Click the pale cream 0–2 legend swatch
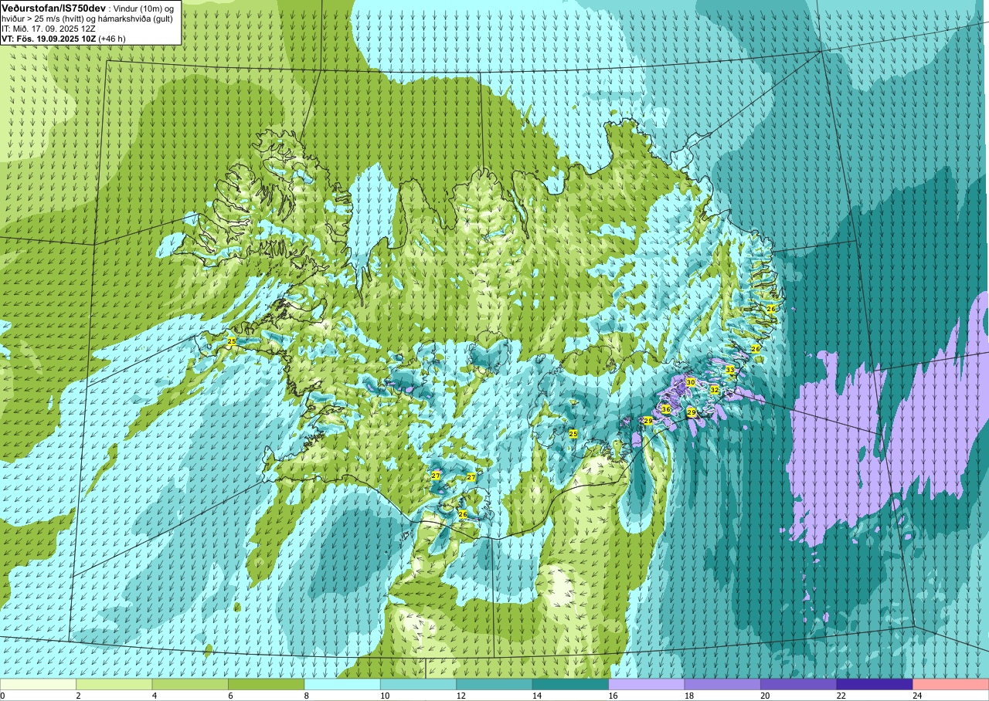The width and height of the screenshot is (989, 701). tap(38, 684)
